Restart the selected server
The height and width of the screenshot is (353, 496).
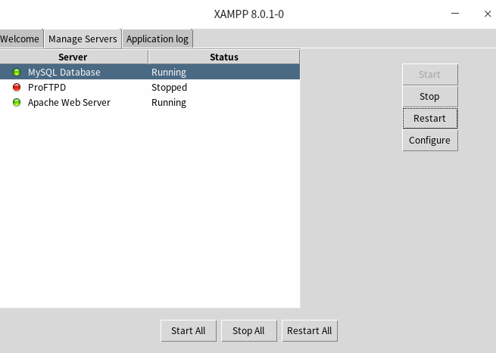click(x=430, y=119)
